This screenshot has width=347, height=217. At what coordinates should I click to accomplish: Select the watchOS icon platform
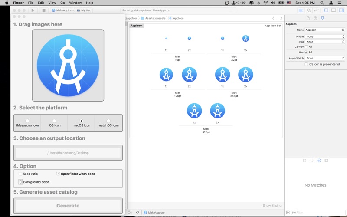pos(108,121)
